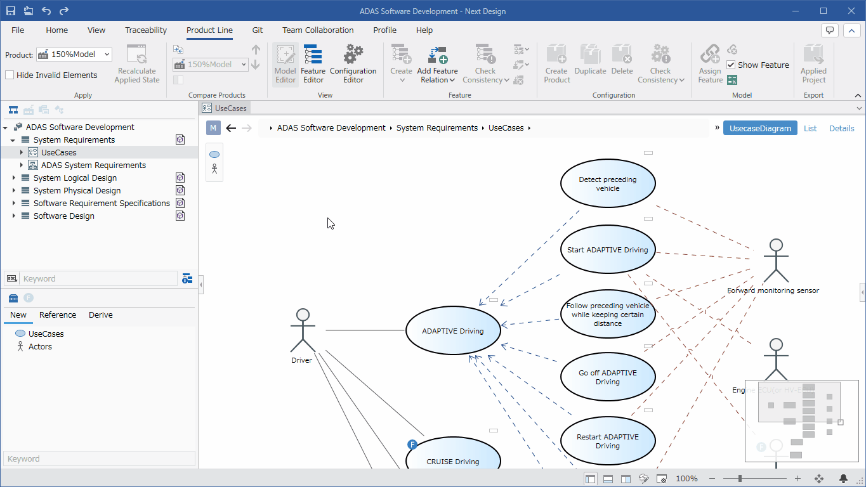866x487 pixels.
Task: Open the notification bell in status bar
Action: click(844, 479)
